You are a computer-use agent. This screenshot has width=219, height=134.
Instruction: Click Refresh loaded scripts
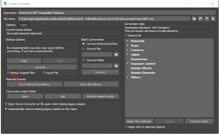tap(101, 96)
